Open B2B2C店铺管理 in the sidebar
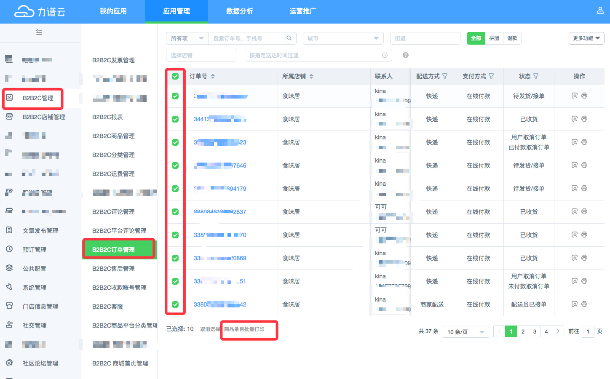This screenshot has width=610, height=379. click(44, 117)
